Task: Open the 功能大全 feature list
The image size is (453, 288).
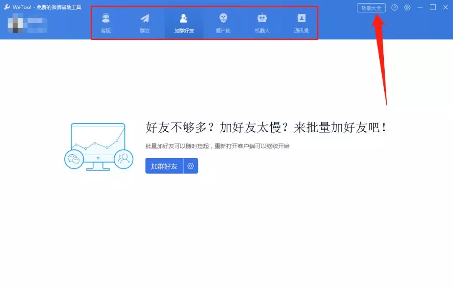Action: 371,8
